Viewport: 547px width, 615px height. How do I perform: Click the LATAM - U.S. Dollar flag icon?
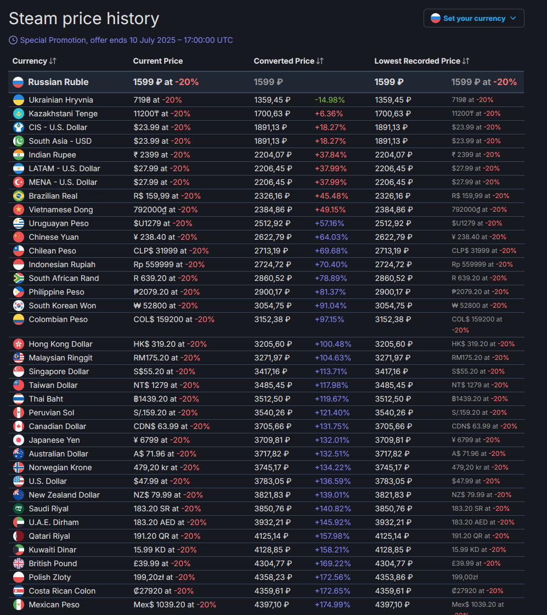[19, 168]
